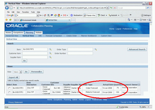Click the Go button next to View1
Image resolution: width=155 pixels, height=110 pixels.
(x=26, y=72)
